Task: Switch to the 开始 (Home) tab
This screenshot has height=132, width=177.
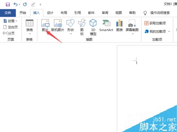Action: coord(23,13)
